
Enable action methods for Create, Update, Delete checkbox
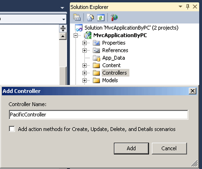[12, 129]
